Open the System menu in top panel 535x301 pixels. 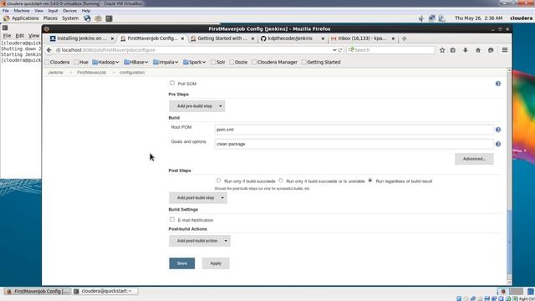point(70,18)
